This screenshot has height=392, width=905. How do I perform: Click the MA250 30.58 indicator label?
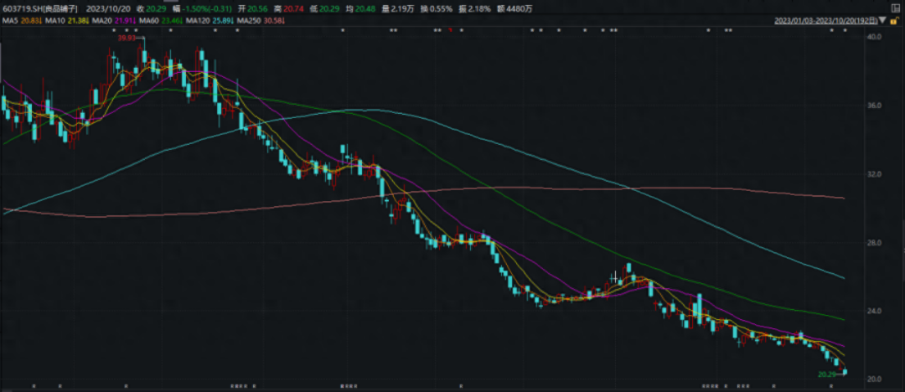pyautogui.click(x=261, y=21)
